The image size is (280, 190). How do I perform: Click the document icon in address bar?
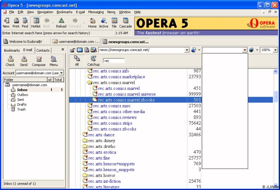coord(87,50)
